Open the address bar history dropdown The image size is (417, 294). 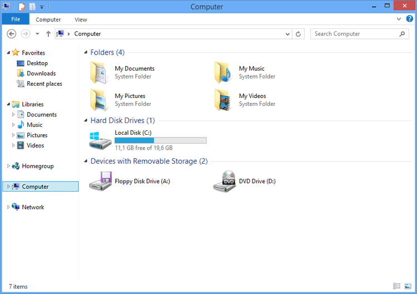click(x=287, y=34)
